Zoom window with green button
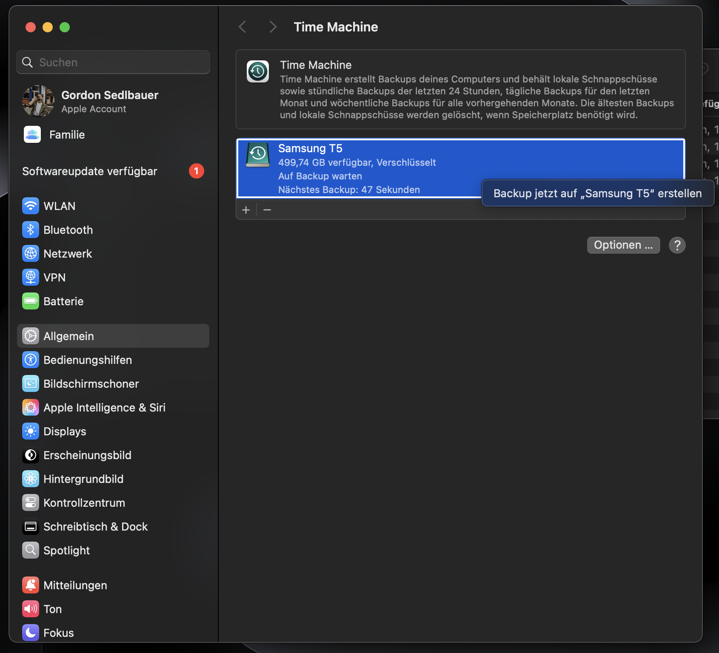The image size is (719, 653). point(65,27)
